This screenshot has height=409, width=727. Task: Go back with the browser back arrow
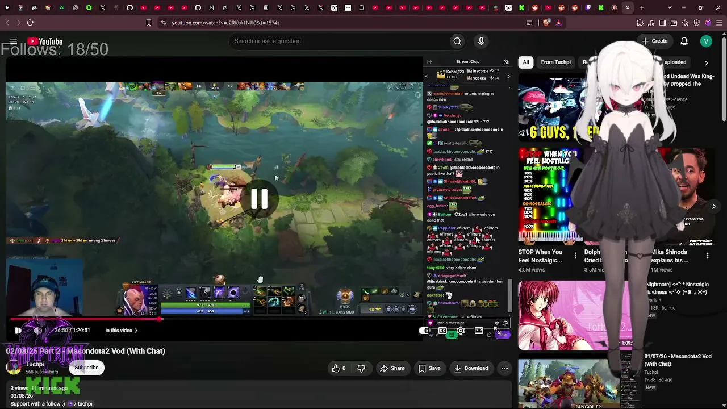click(x=7, y=23)
